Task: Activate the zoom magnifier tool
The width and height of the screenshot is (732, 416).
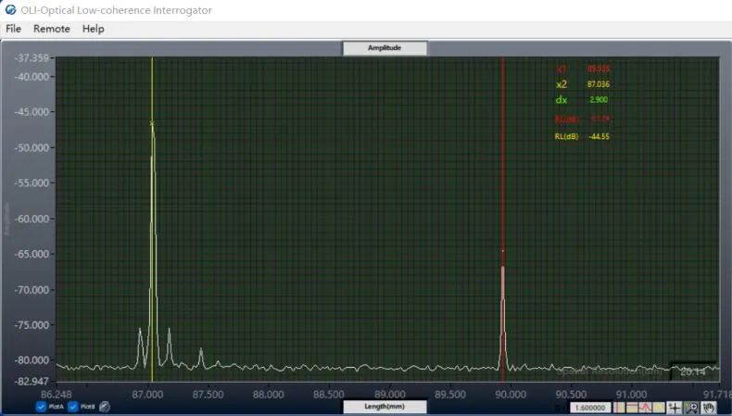Action: tap(691, 408)
